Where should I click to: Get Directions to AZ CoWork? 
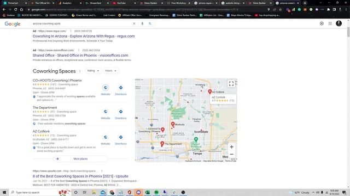point(120,139)
